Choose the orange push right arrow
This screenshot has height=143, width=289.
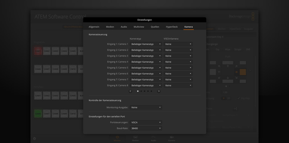pos(236,72)
